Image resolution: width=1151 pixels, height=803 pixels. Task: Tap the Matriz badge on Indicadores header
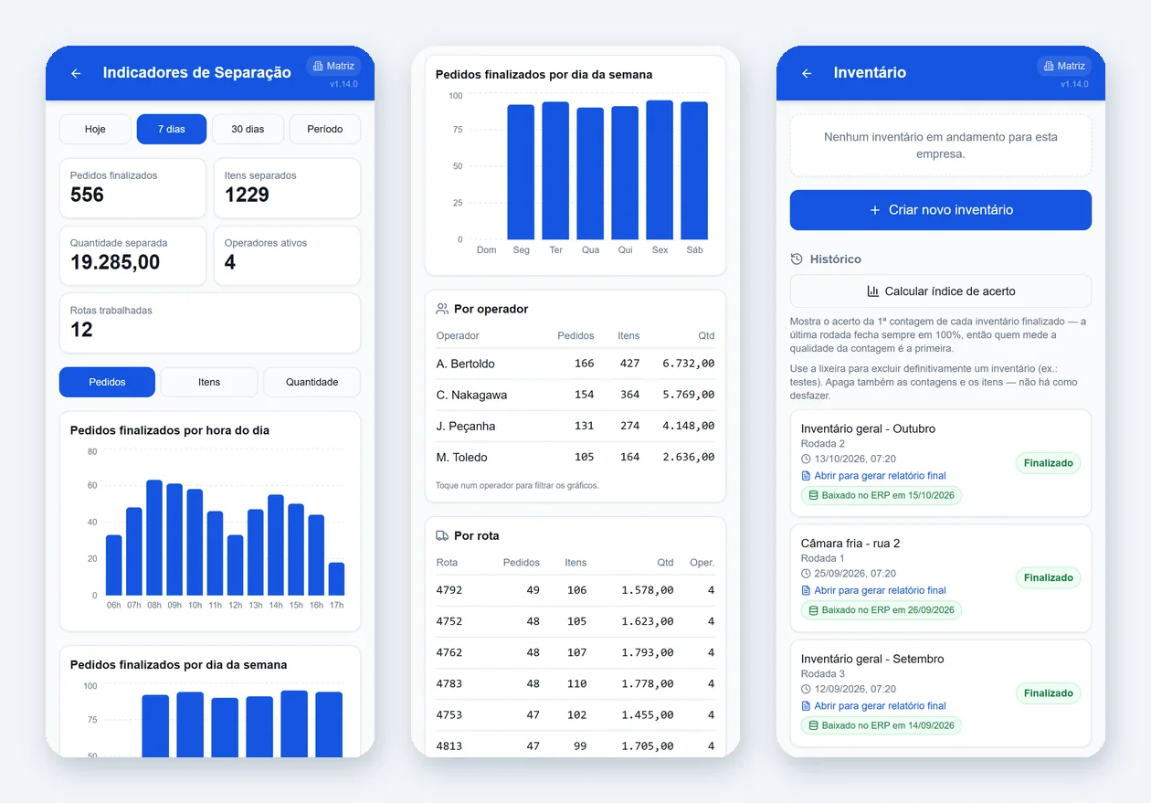click(333, 66)
